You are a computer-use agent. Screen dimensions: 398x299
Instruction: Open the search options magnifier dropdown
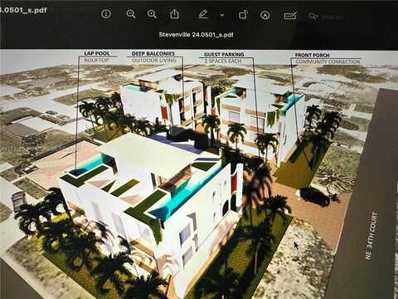[313, 17]
